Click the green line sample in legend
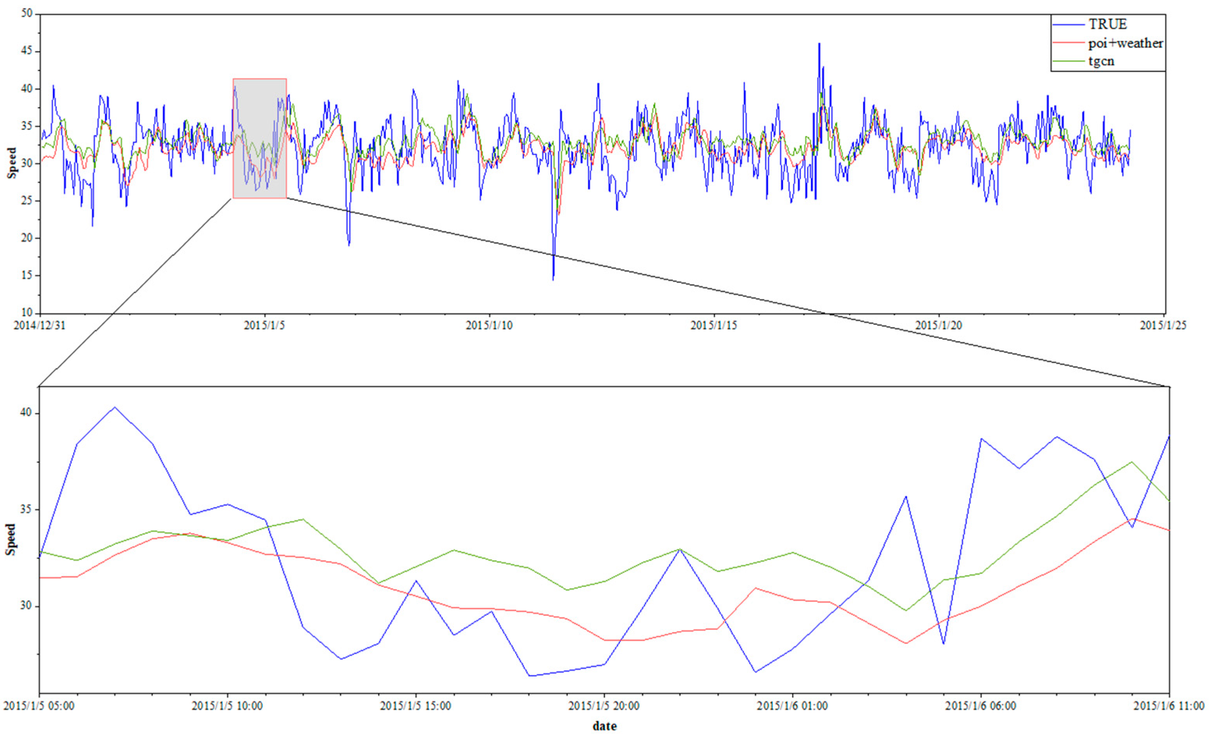 (1069, 61)
